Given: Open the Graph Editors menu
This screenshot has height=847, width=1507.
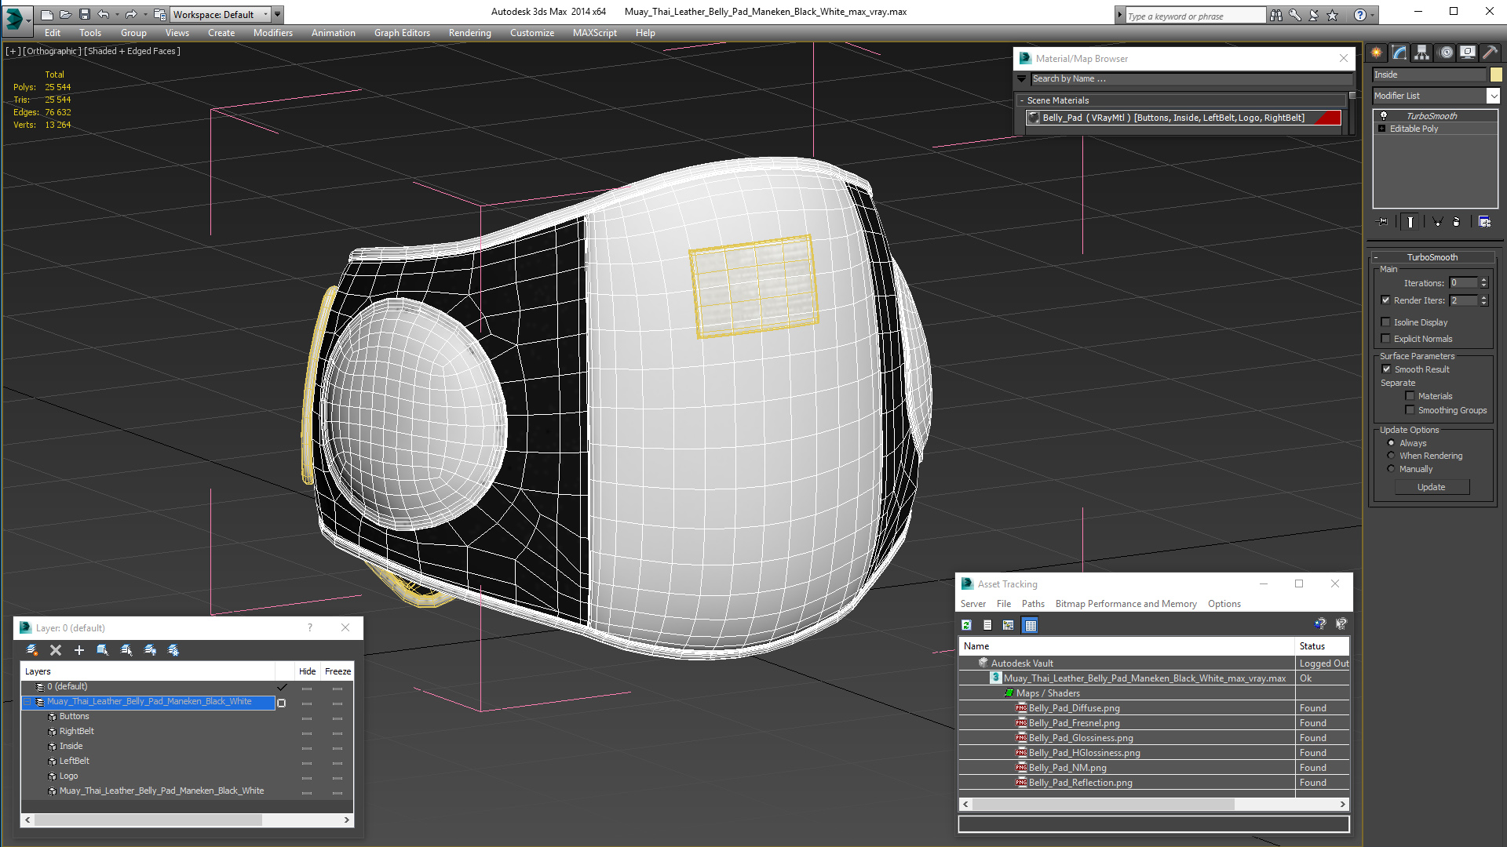Looking at the screenshot, I should pyautogui.click(x=402, y=33).
